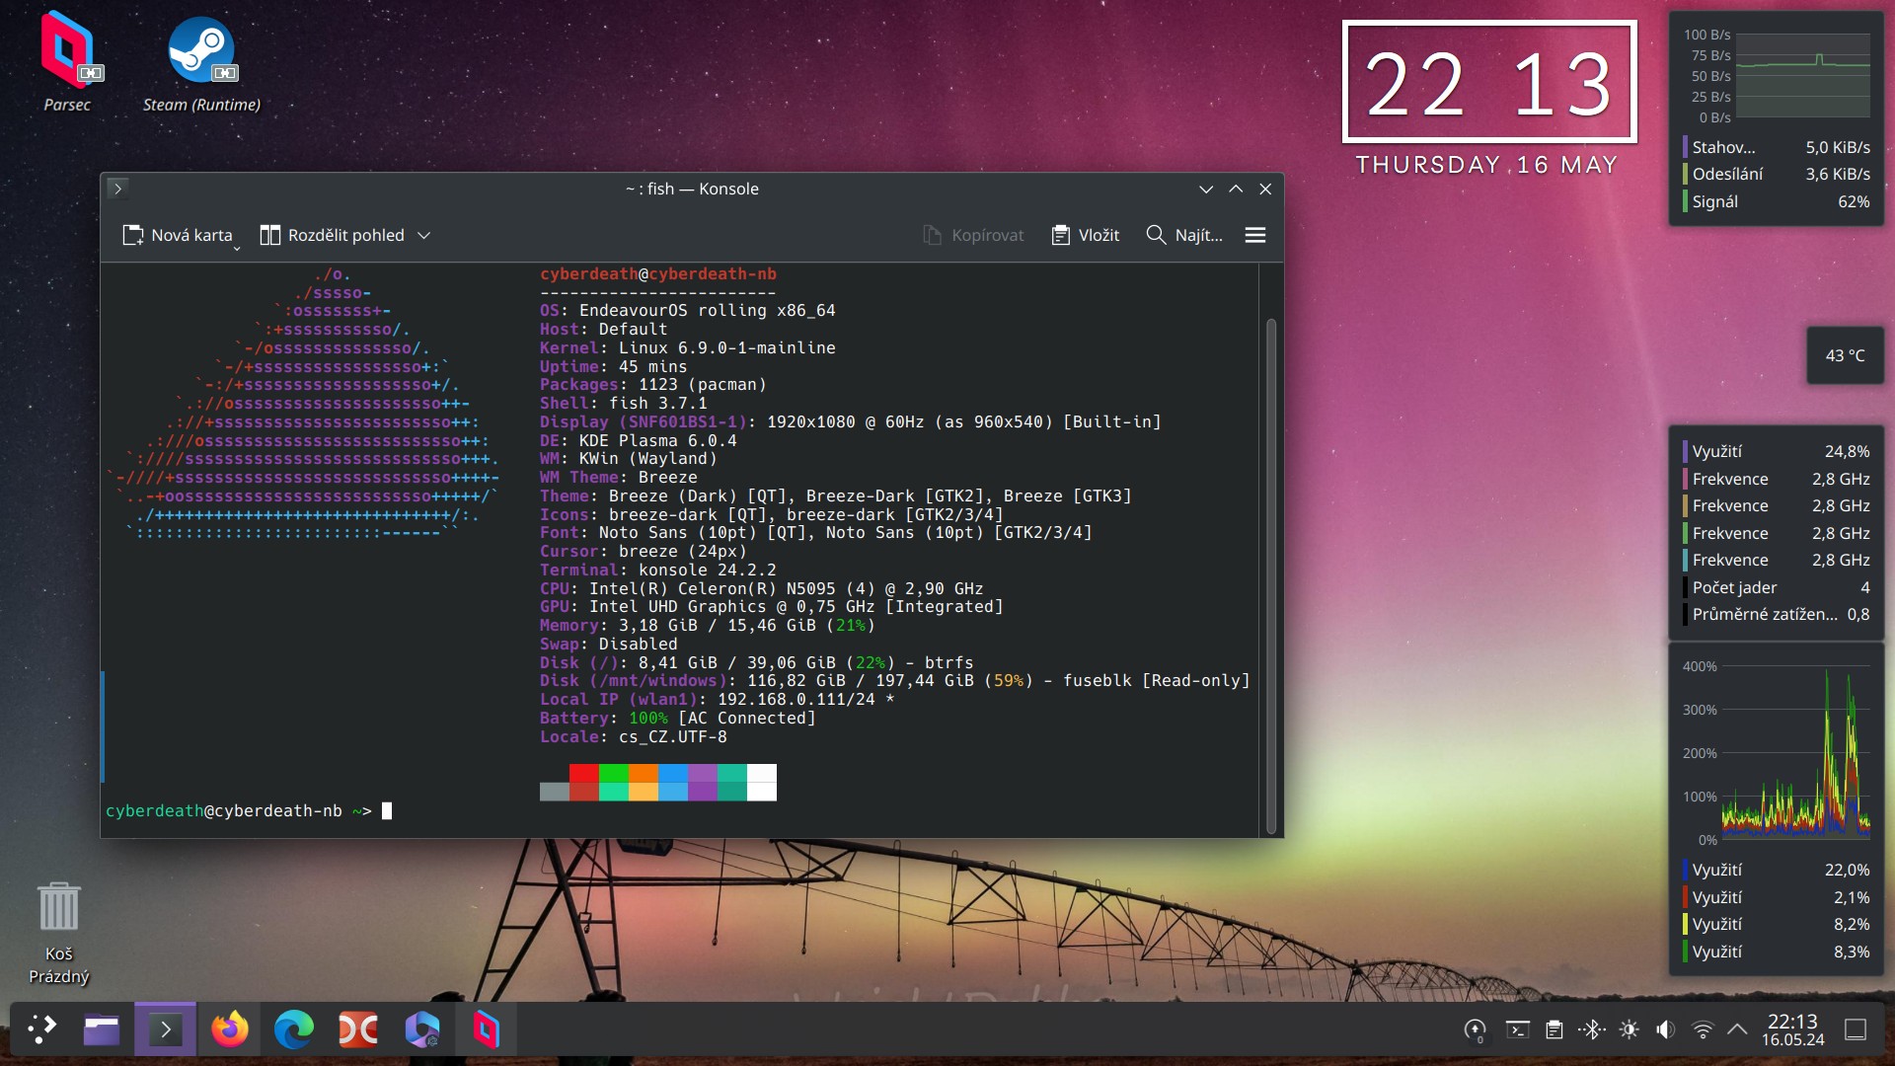Open Najít search in Konsole
The image size is (1895, 1066).
coord(1184,235)
